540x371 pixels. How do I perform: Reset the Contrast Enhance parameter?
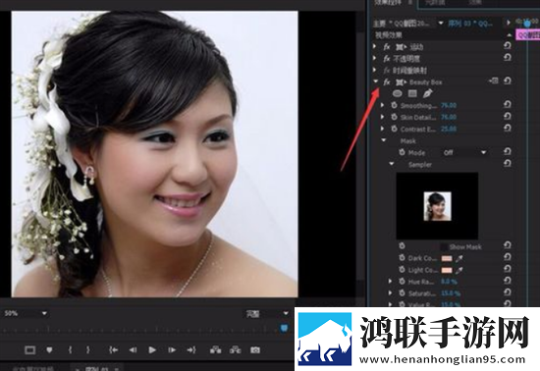(x=508, y=129)
